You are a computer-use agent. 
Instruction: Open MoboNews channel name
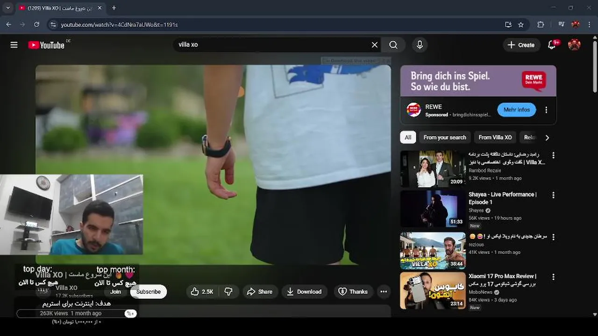point(480,292)
